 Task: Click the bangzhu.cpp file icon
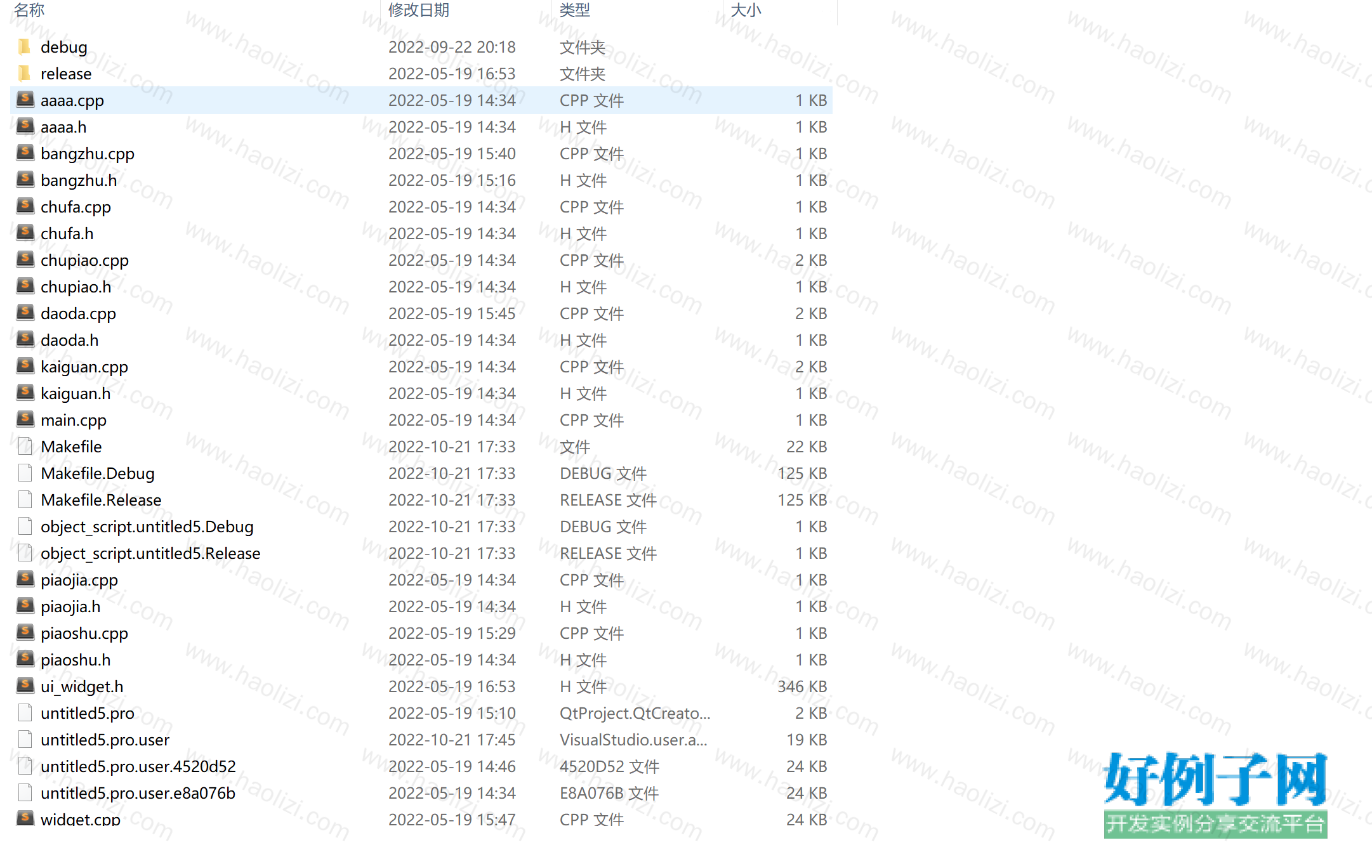[25, 153]
